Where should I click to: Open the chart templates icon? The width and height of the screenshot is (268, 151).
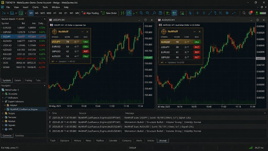click(21, 13)
